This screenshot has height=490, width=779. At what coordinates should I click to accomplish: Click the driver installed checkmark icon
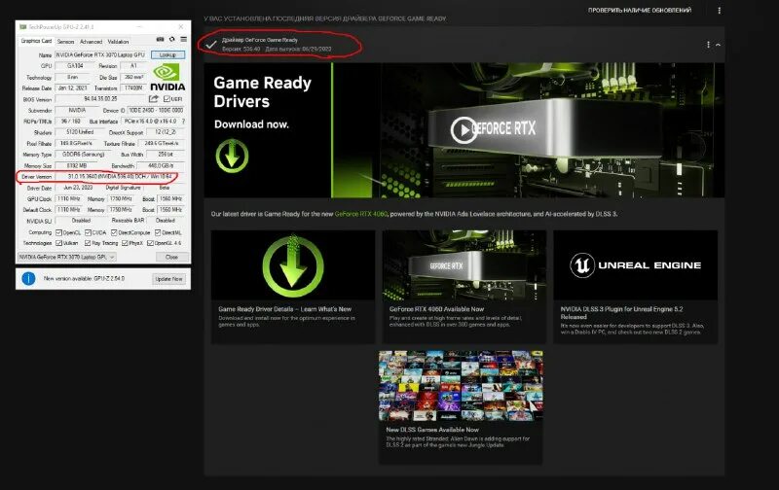[x=211, y=45]
